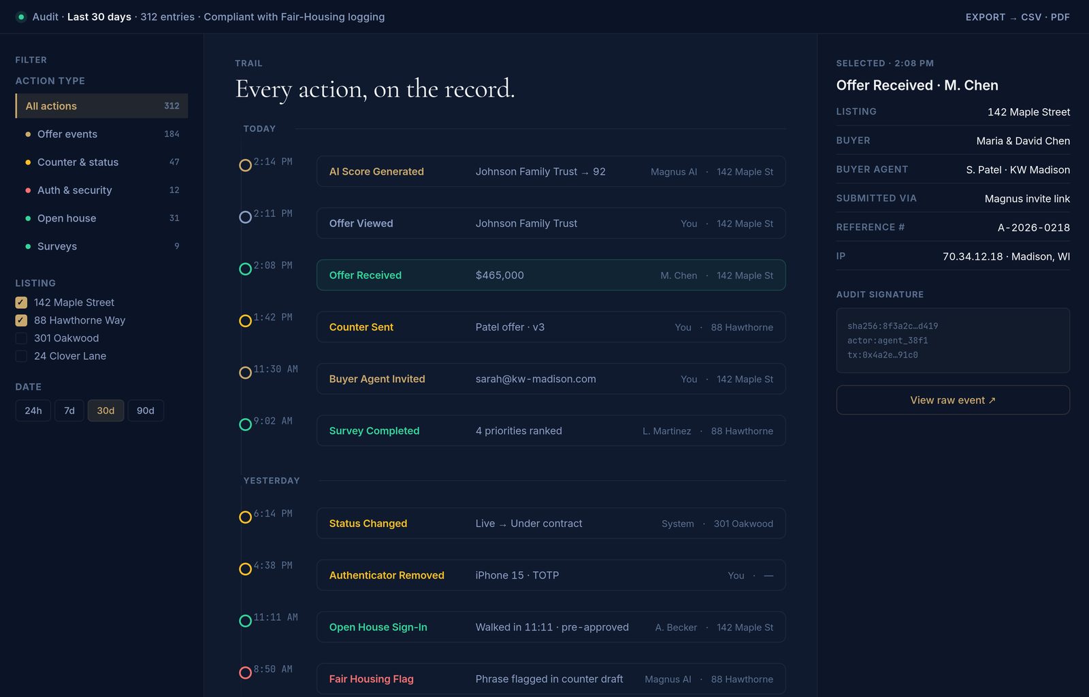Uncheck the 88 Hawthorne Way listing filter
Viewport: 1089px width, 697px height.
(x=21, y=320)
